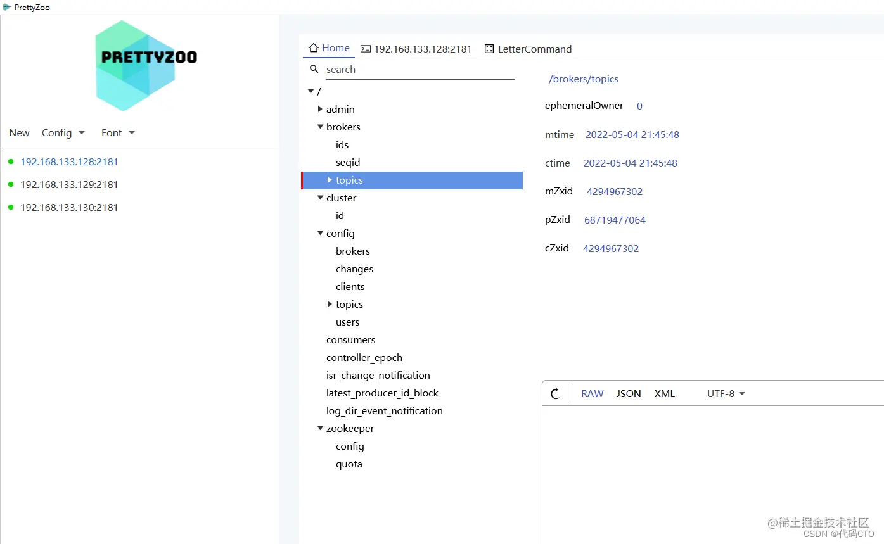The width and height of the screenshot is (884, 544).
Task: Open the Font dropdown menu
Action: (119, 132)
